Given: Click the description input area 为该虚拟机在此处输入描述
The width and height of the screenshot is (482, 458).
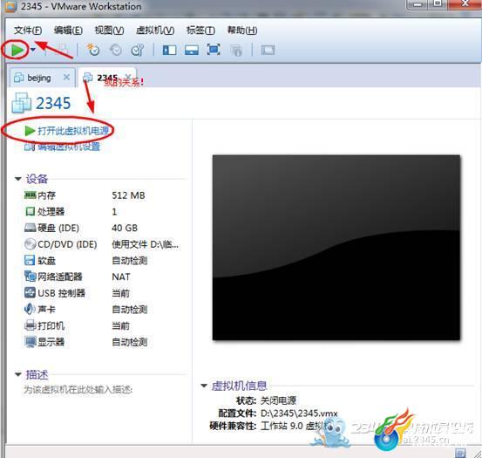Looking at the screenshot, I should [x=78, y=390].
